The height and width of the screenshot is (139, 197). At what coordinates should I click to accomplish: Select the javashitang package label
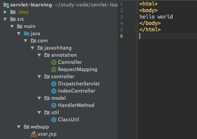coord(58,48)
